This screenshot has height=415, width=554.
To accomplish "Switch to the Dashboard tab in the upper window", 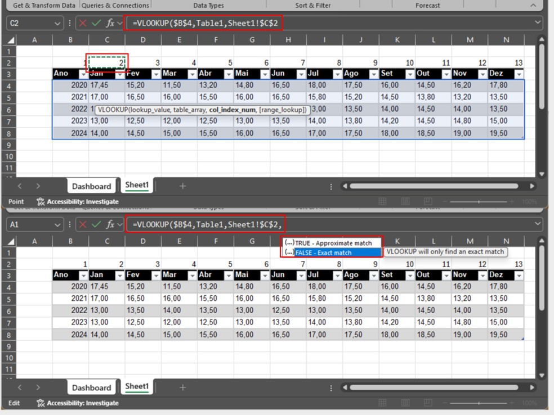I will click(91, 186).
